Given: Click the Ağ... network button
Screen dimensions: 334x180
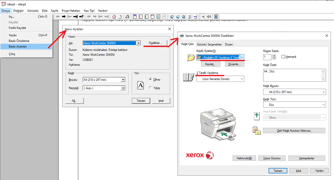Looking at the screenshot, I should (74, 101).
